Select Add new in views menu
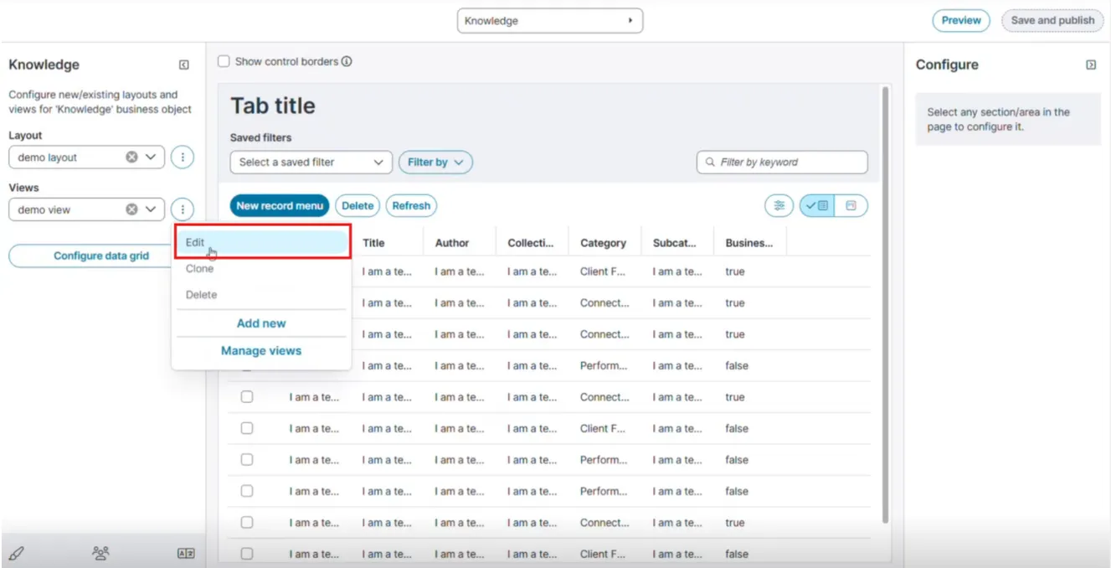The image size is (1111, 568). (x=261, y=323)
